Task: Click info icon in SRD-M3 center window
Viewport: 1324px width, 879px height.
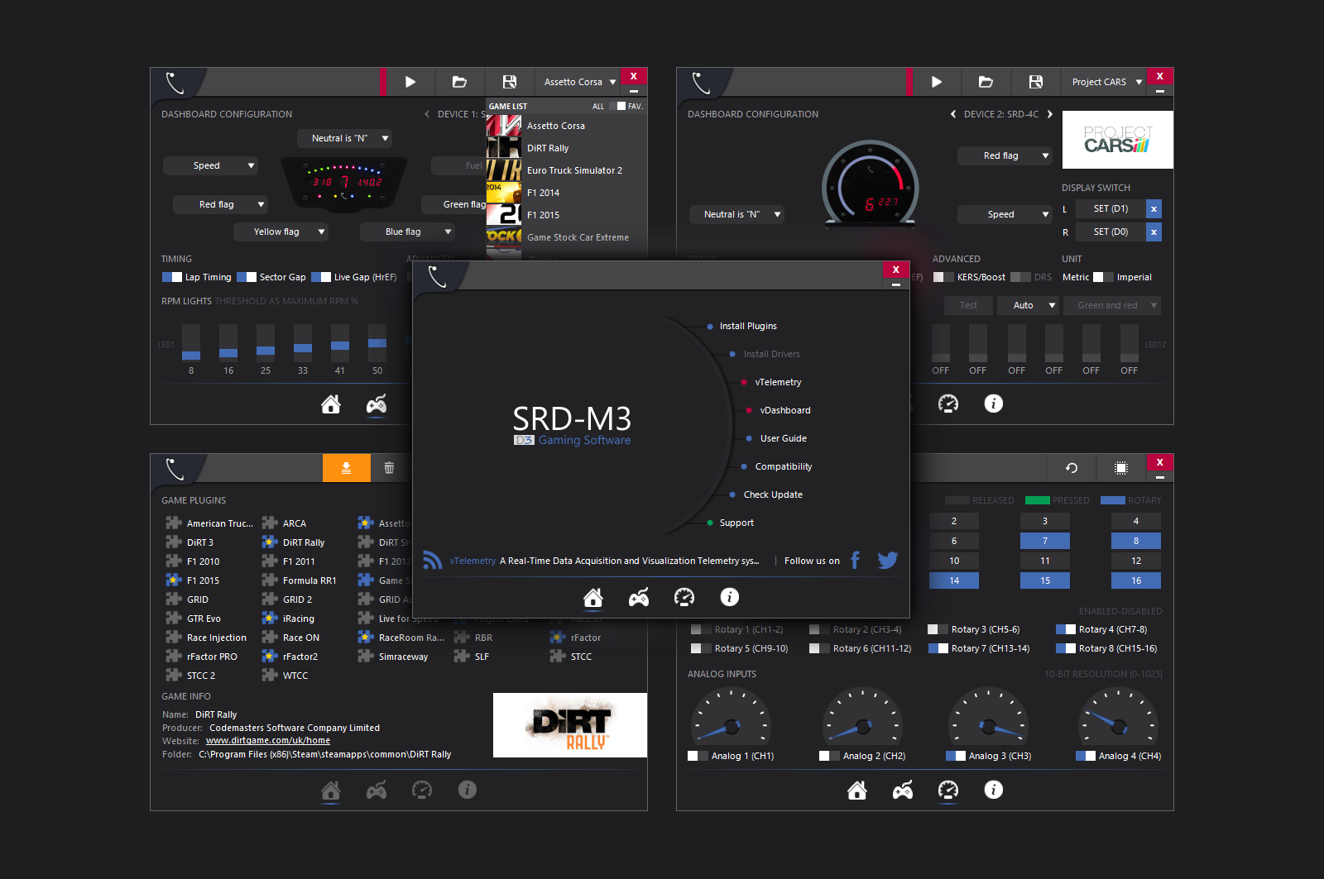Action: (x=730, y=597)
